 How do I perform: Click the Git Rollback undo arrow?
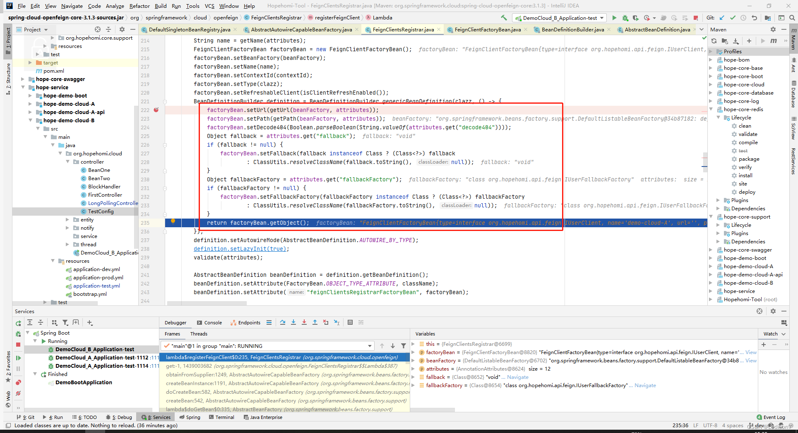(754, 18)
